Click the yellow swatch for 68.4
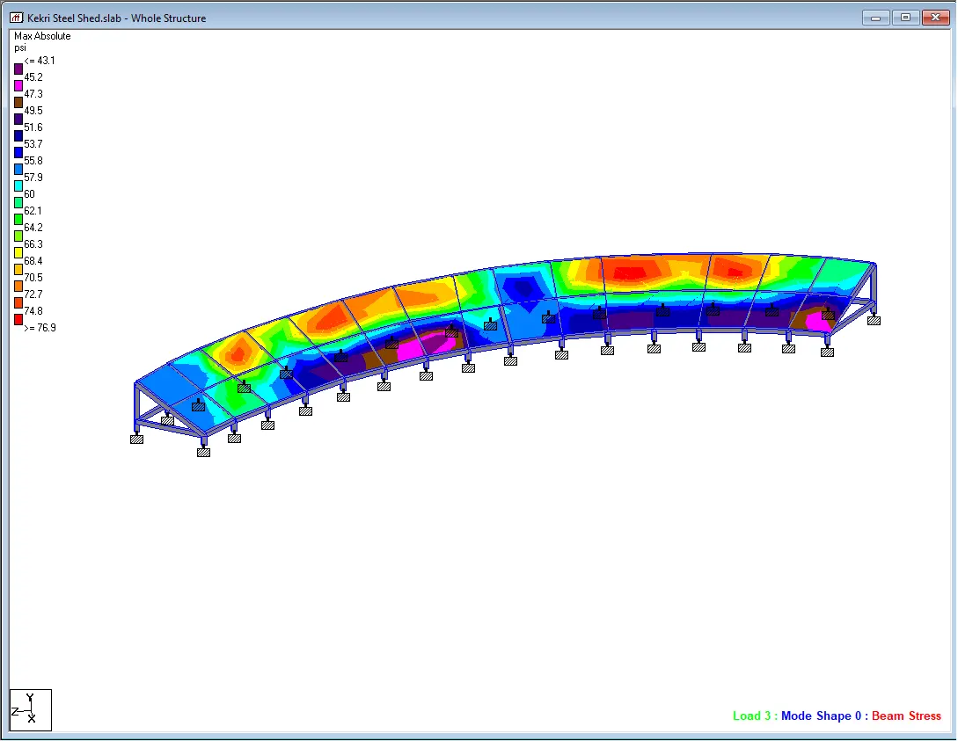The height and width of the screenshot is (741, 958). coord(18,252)
